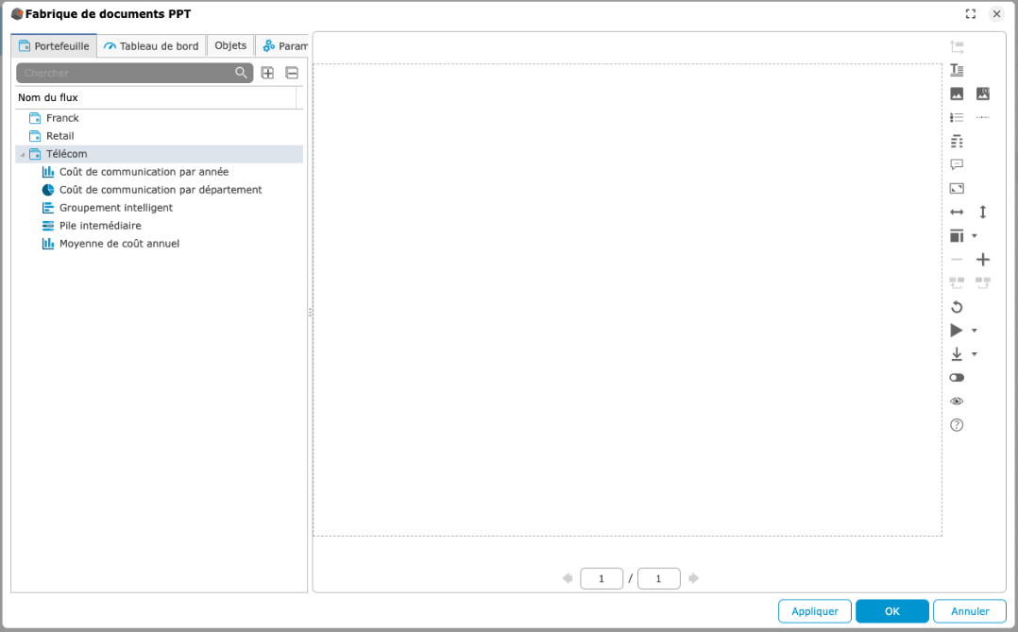Open the layout template dropdown arrow
1018x632 pixels.
975,236
